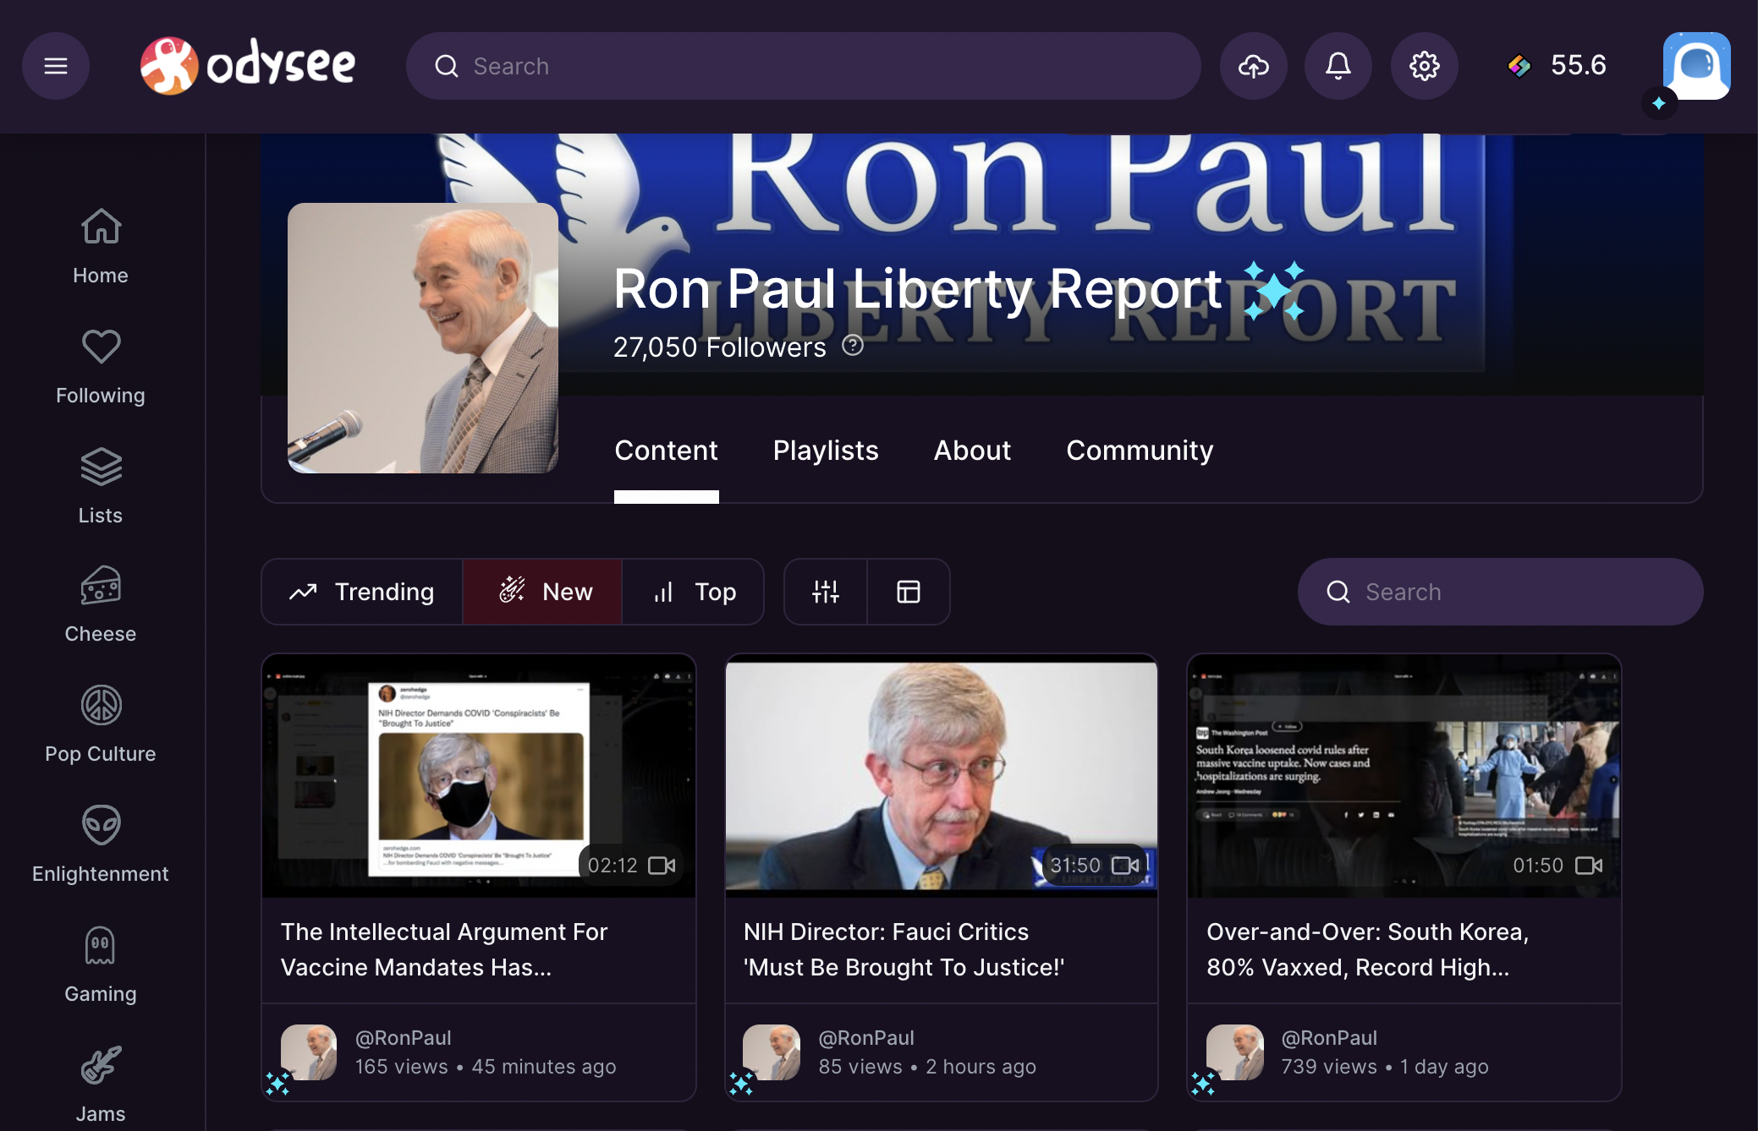The height and width of the screenshot is (1131, 1758).
Task: Open 'NIH Director: Fauci Critics' video title
Action: [x=904, y=949]
